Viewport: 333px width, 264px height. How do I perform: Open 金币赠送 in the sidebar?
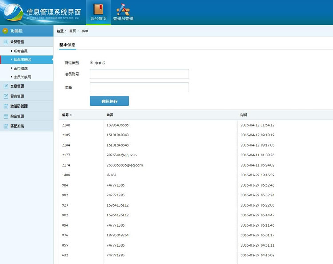[20, 68]
